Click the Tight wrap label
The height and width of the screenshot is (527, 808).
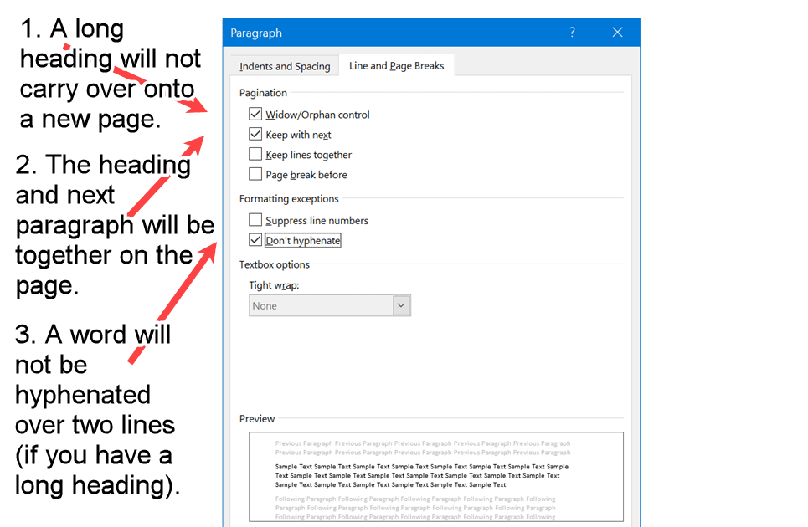point(274,285)
